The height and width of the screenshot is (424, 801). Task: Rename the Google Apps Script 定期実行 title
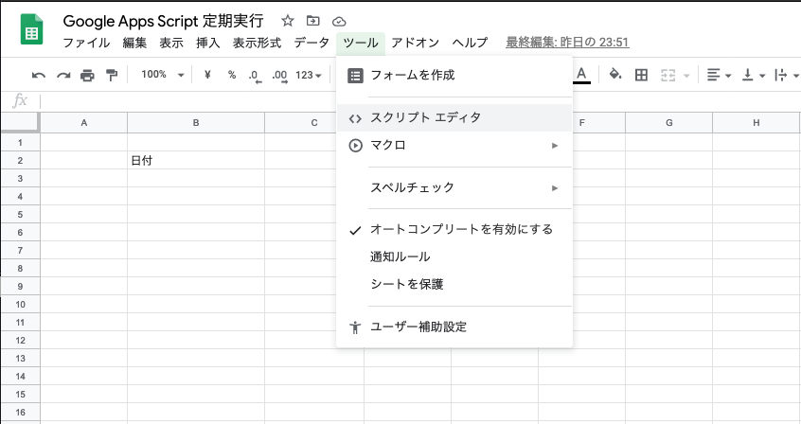coord(163,21)
